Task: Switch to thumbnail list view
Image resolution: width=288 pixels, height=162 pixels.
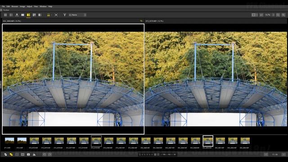Action: (x=11, y=15)
